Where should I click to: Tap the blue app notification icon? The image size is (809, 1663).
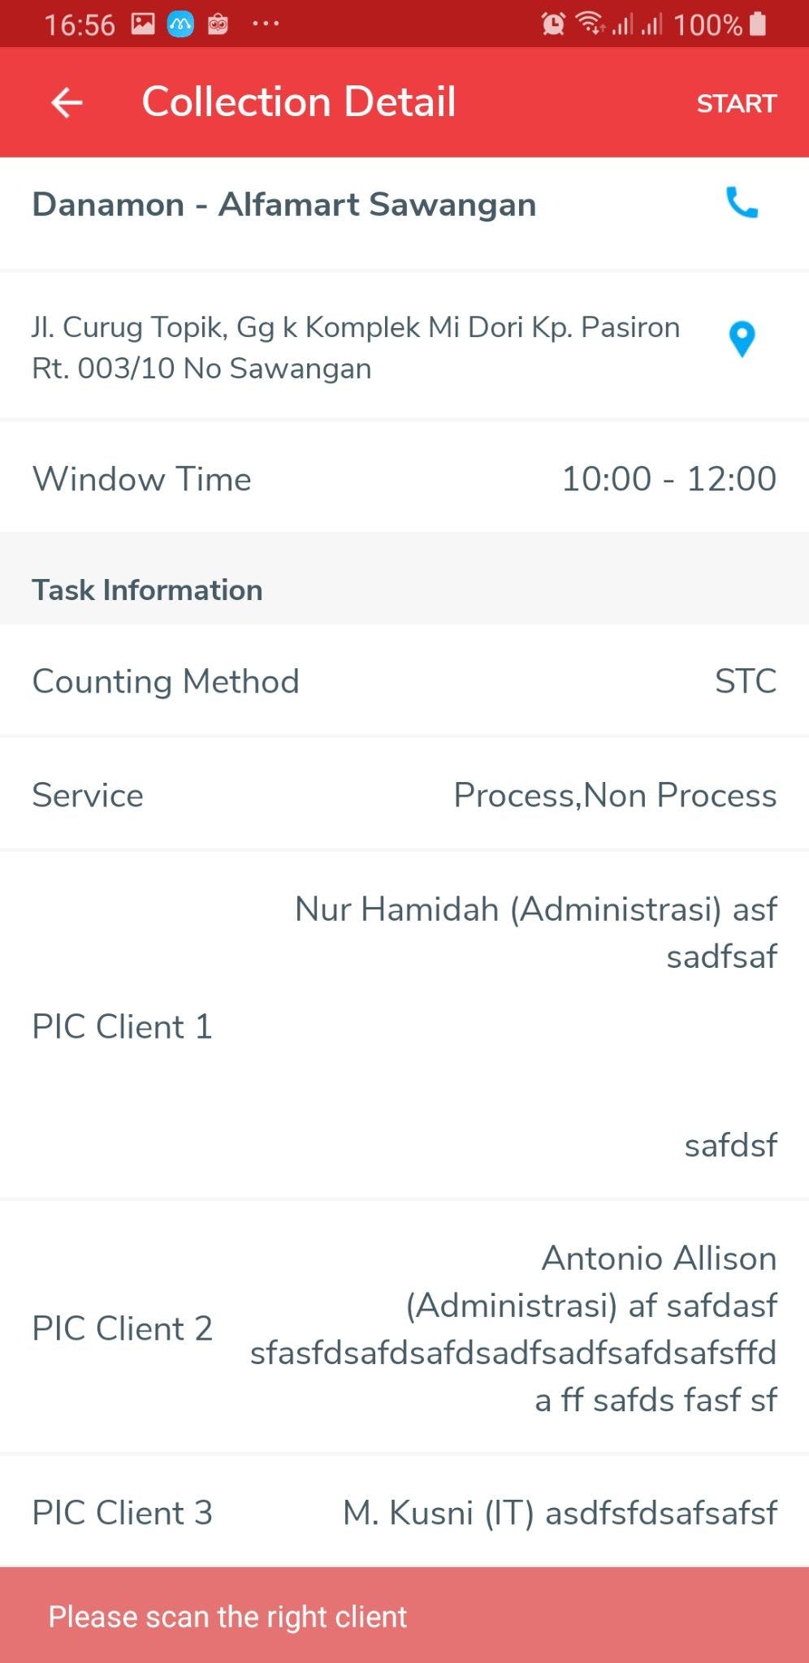180,24
